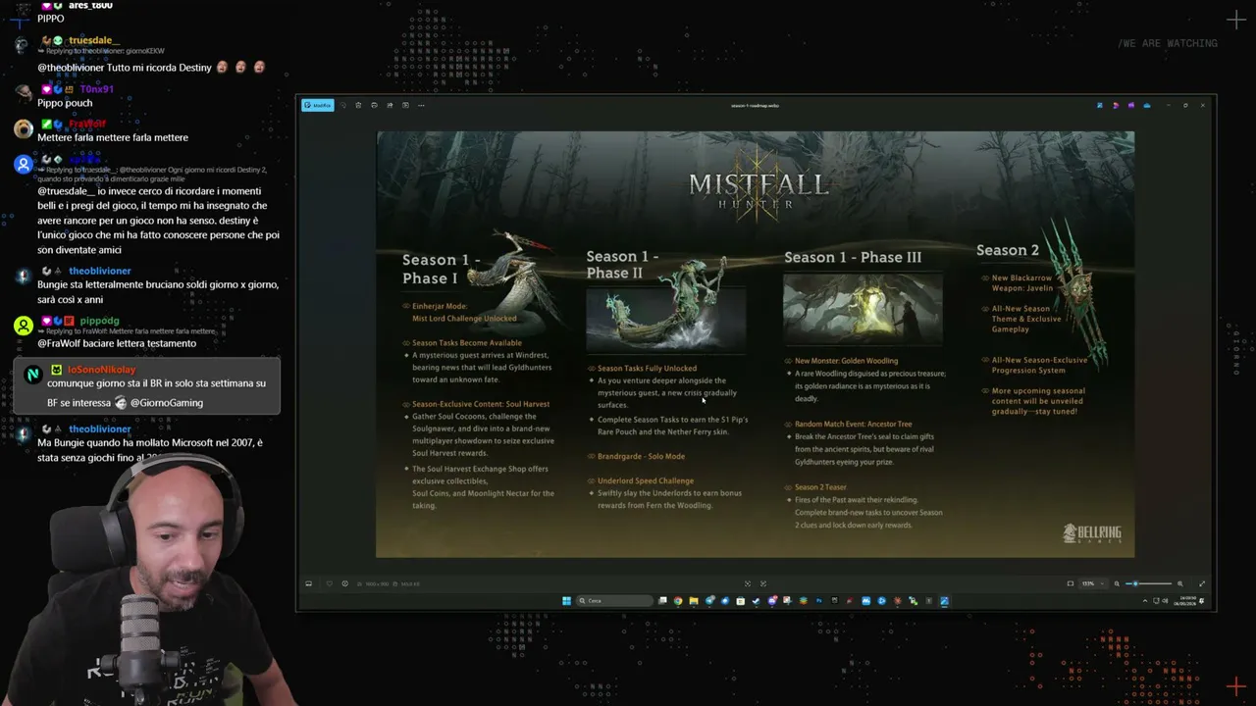This screenshot has width=1256, height=706.
Task: Click the Cerca taskbar search box
Action: click(614, 601)
